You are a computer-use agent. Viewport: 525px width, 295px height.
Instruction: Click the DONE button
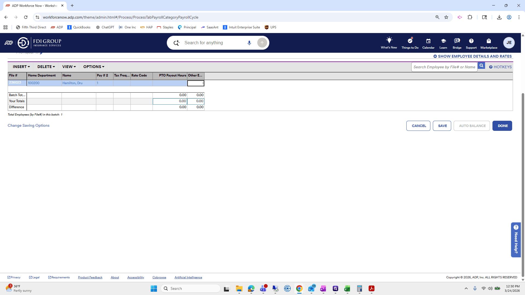click(x=502, y=126)
